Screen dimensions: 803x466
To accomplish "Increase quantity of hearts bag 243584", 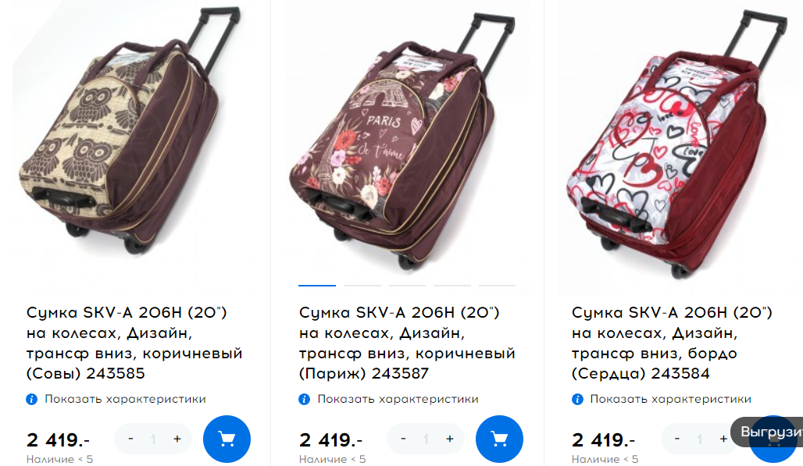I will [723, 439].
